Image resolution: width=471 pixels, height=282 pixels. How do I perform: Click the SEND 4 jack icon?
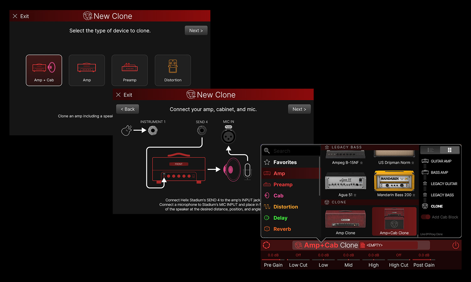(202, 130)
